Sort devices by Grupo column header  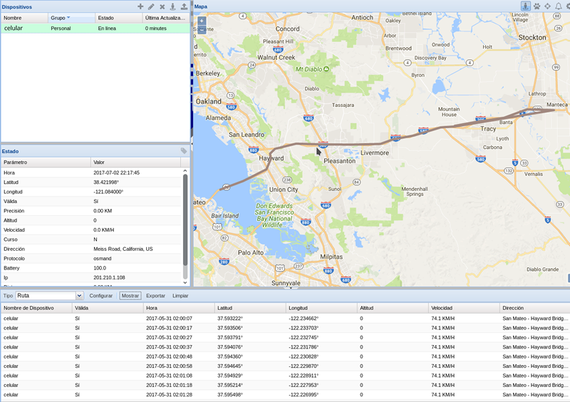(x=71, y=18)
